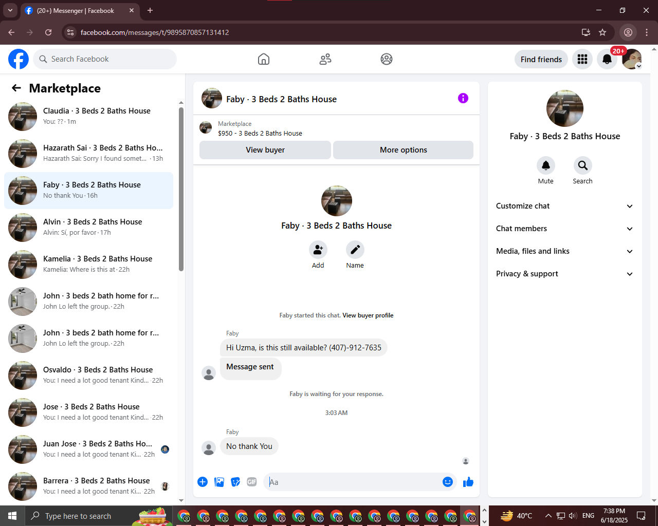Open the install app icon in address bar
Screen dimensions: 658x526
pos(586,32)
